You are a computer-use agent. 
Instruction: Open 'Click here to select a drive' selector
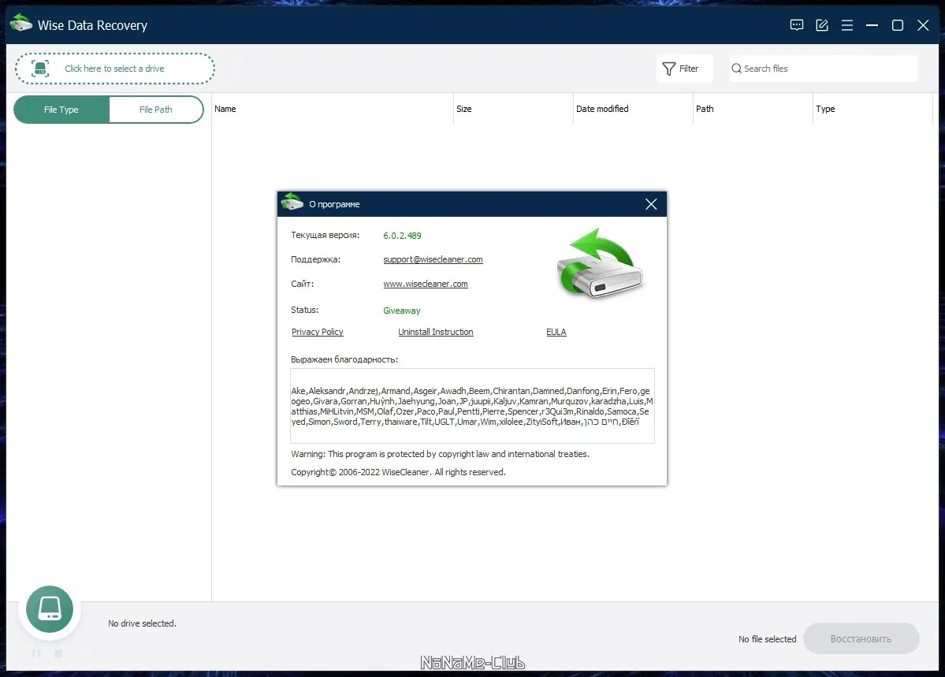pyautogui.click(x=114, y=68)
